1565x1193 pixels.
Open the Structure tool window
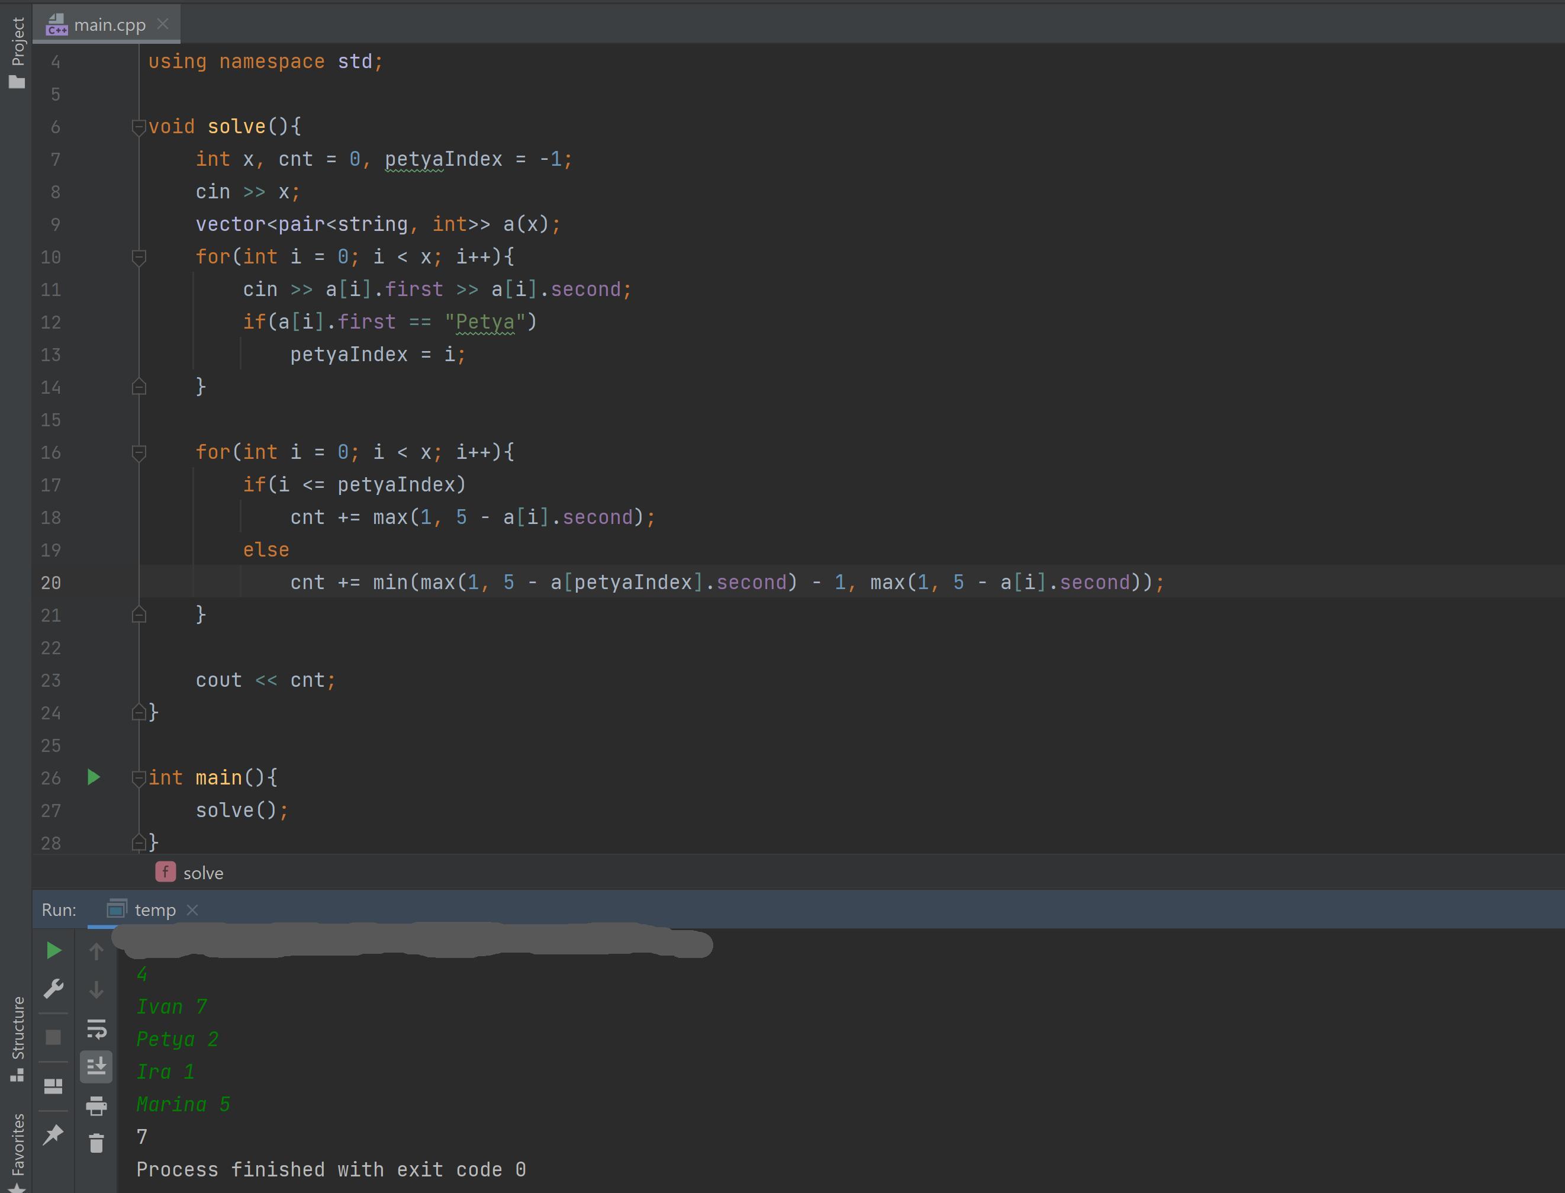(x=17, y=1039)
